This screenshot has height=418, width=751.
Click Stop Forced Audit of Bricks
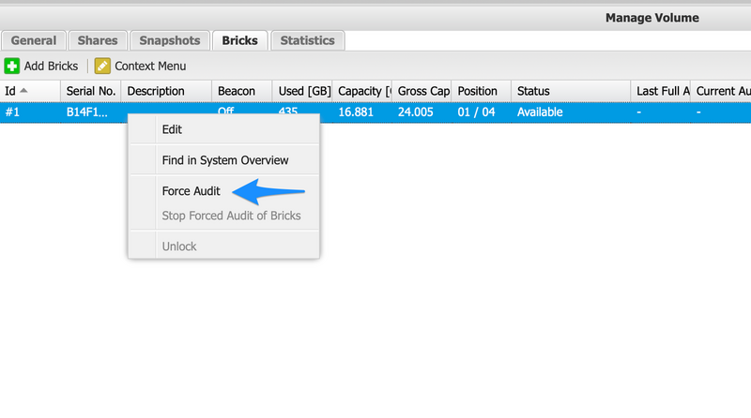pos(231,216)
